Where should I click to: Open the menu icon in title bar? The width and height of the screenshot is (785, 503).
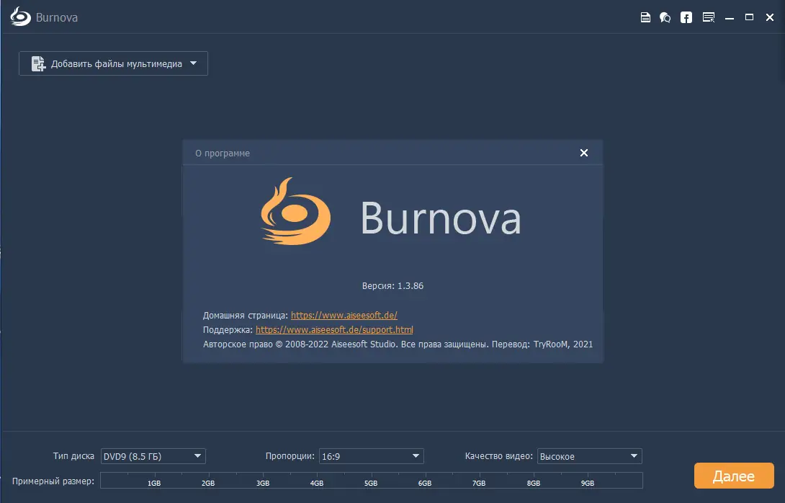coord(709,17)
